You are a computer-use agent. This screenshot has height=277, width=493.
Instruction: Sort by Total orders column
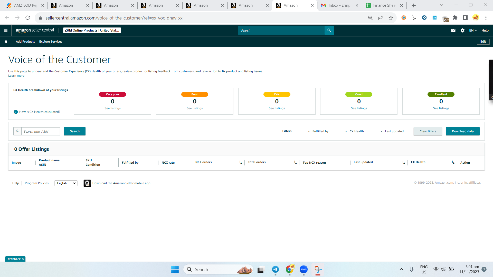(295, 162)
